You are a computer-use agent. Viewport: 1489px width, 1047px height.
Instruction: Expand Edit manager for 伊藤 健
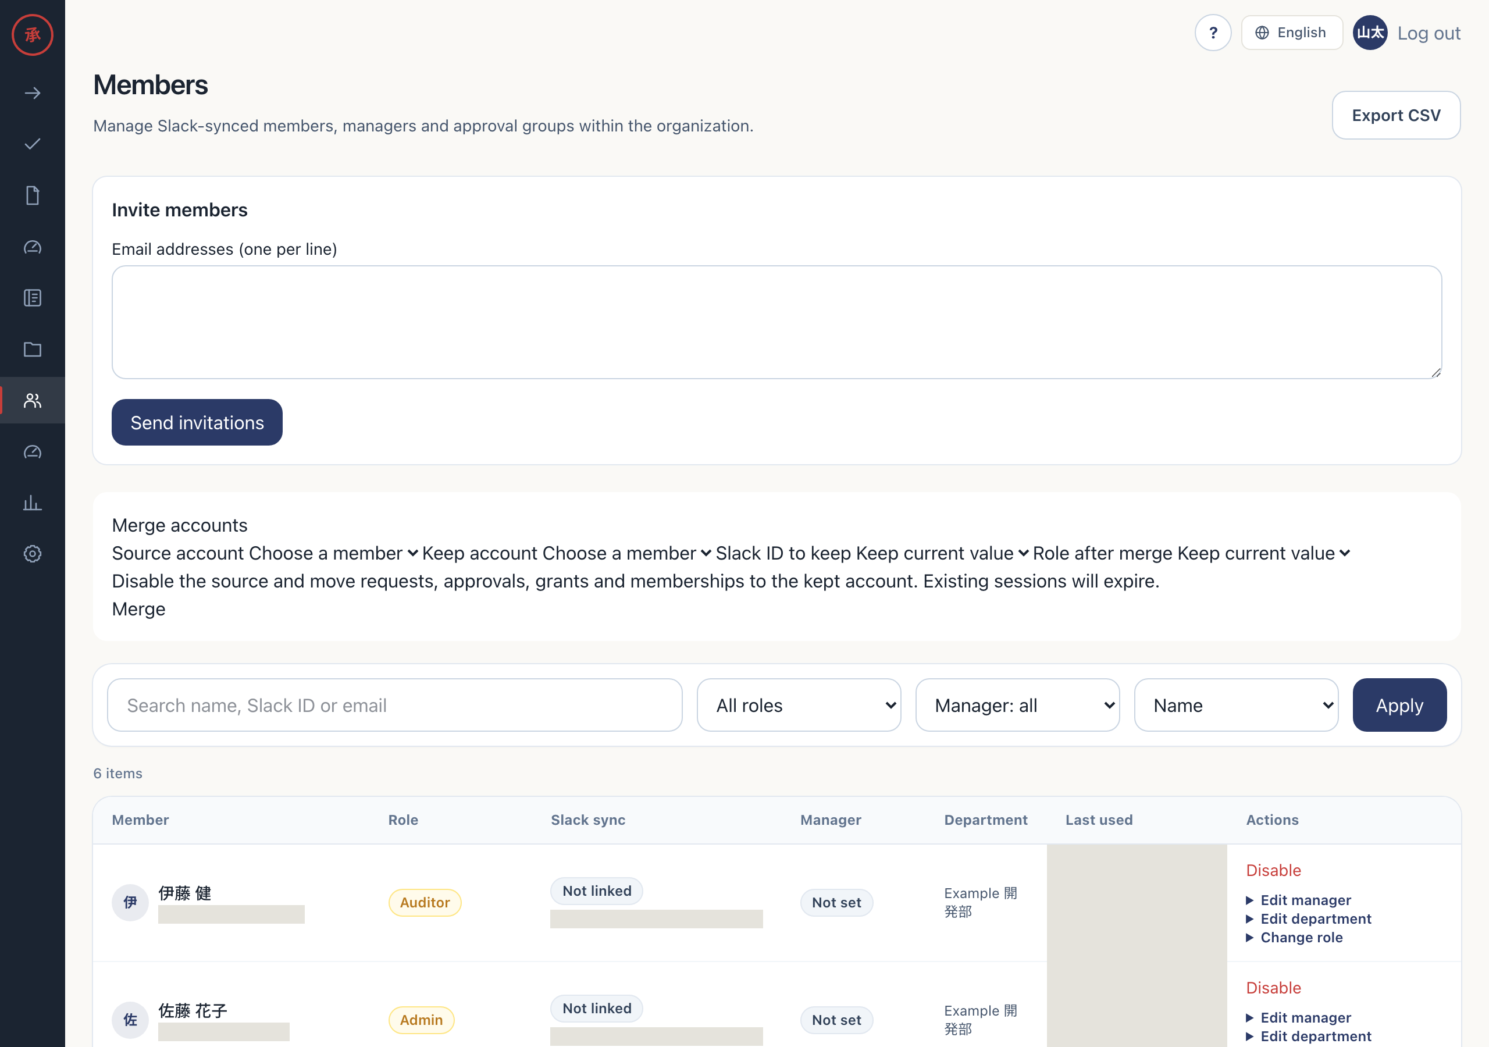click(x=1298, y=900)
